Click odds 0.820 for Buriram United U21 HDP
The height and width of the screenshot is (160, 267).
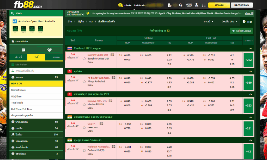(x=127, y=55)
